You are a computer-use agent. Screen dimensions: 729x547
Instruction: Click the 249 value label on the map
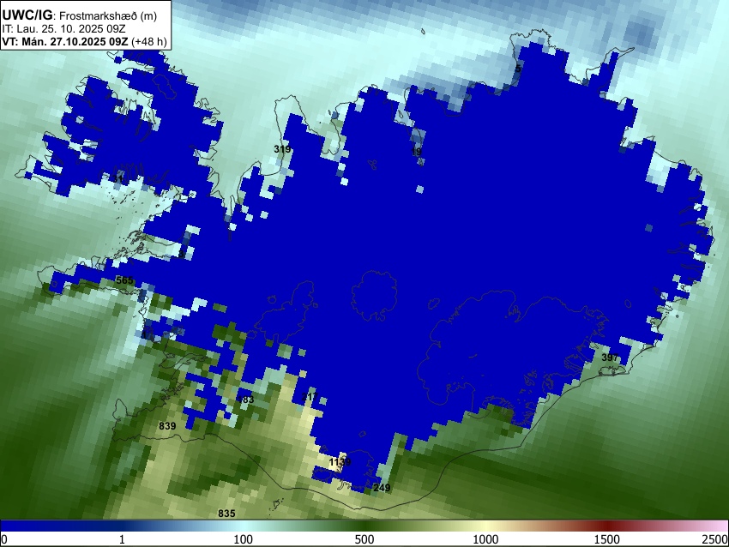click(x=382, y=488)
